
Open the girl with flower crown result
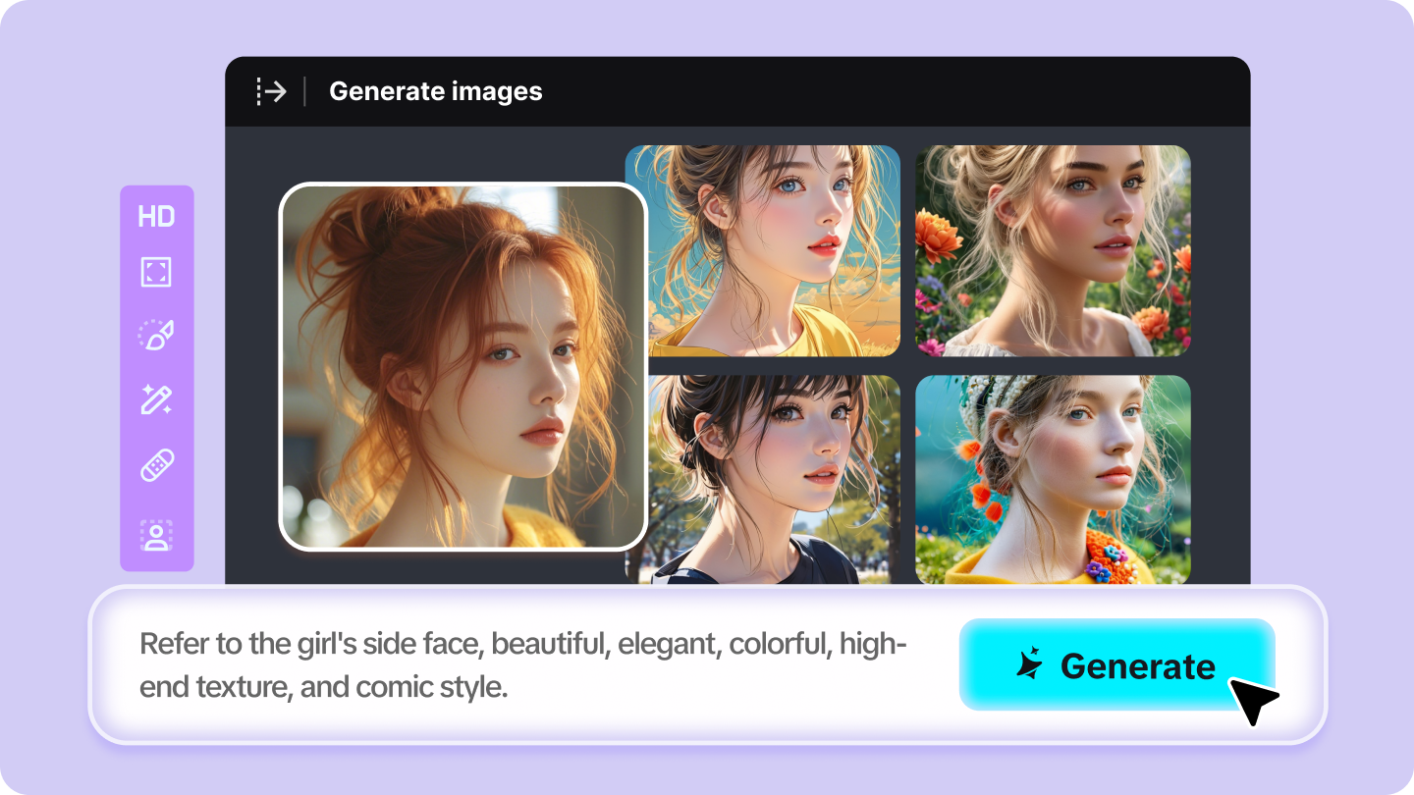click(1053, 479)
